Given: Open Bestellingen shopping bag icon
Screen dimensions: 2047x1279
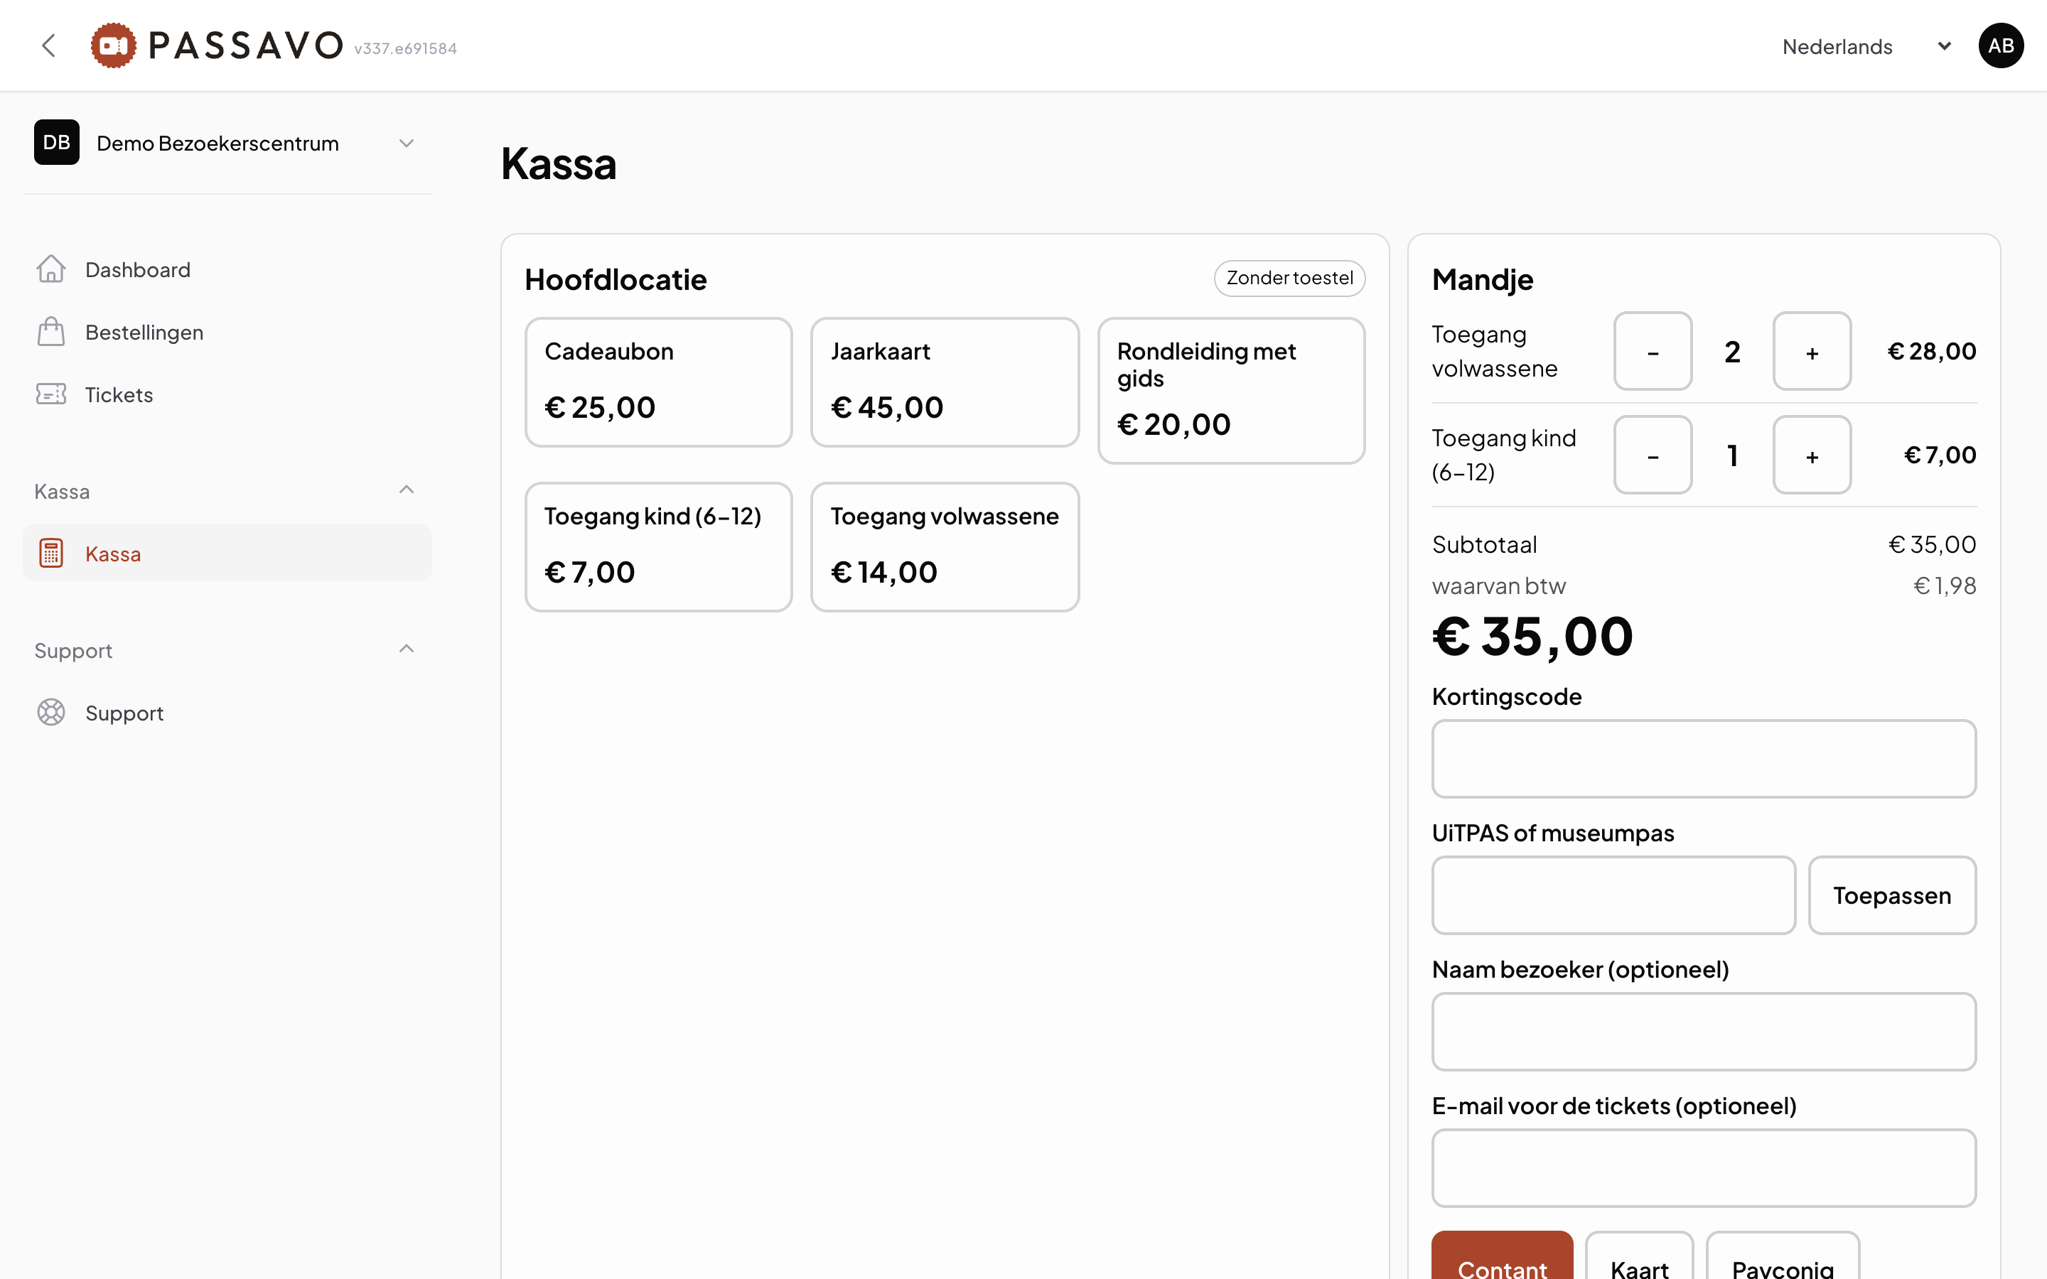Looking at the screenshot, I should click(x=50, y=332).
